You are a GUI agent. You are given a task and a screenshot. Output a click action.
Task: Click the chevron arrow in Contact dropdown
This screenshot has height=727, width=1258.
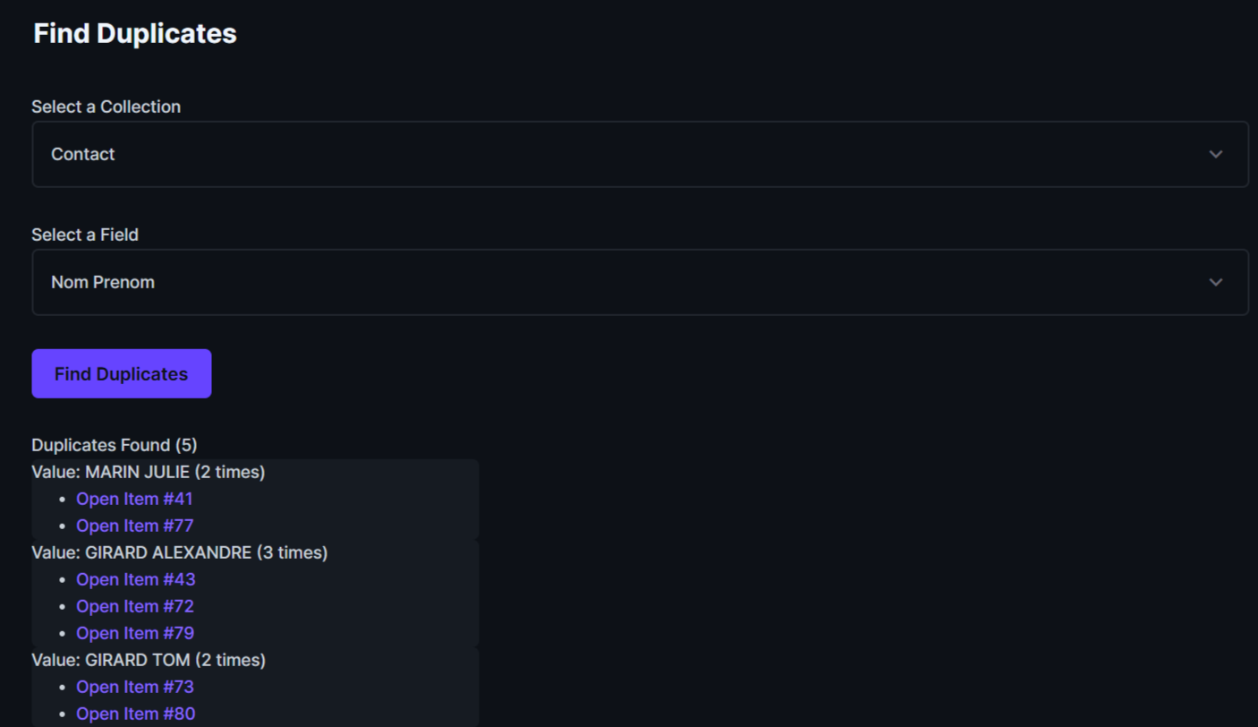pyautogui.click(x=1215, y=154)
